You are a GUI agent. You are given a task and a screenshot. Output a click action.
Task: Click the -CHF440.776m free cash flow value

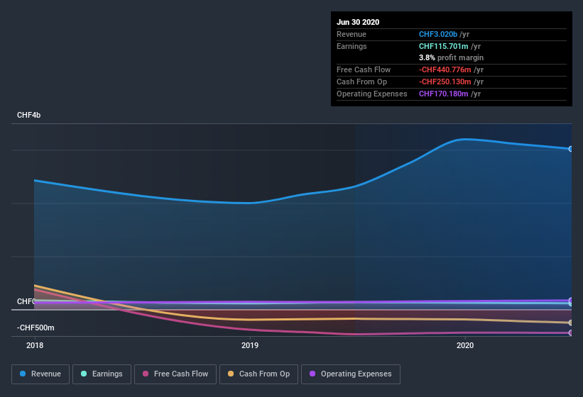[x=445, y=69]
